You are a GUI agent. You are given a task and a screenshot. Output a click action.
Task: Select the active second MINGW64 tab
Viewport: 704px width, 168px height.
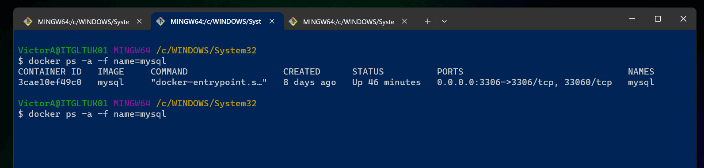(x=217, y=21)
